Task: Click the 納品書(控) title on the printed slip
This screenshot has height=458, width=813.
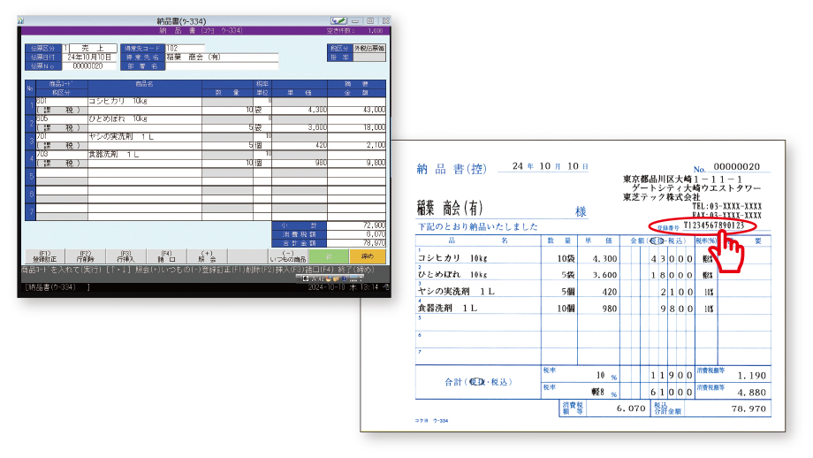Action: coord(452,169)
